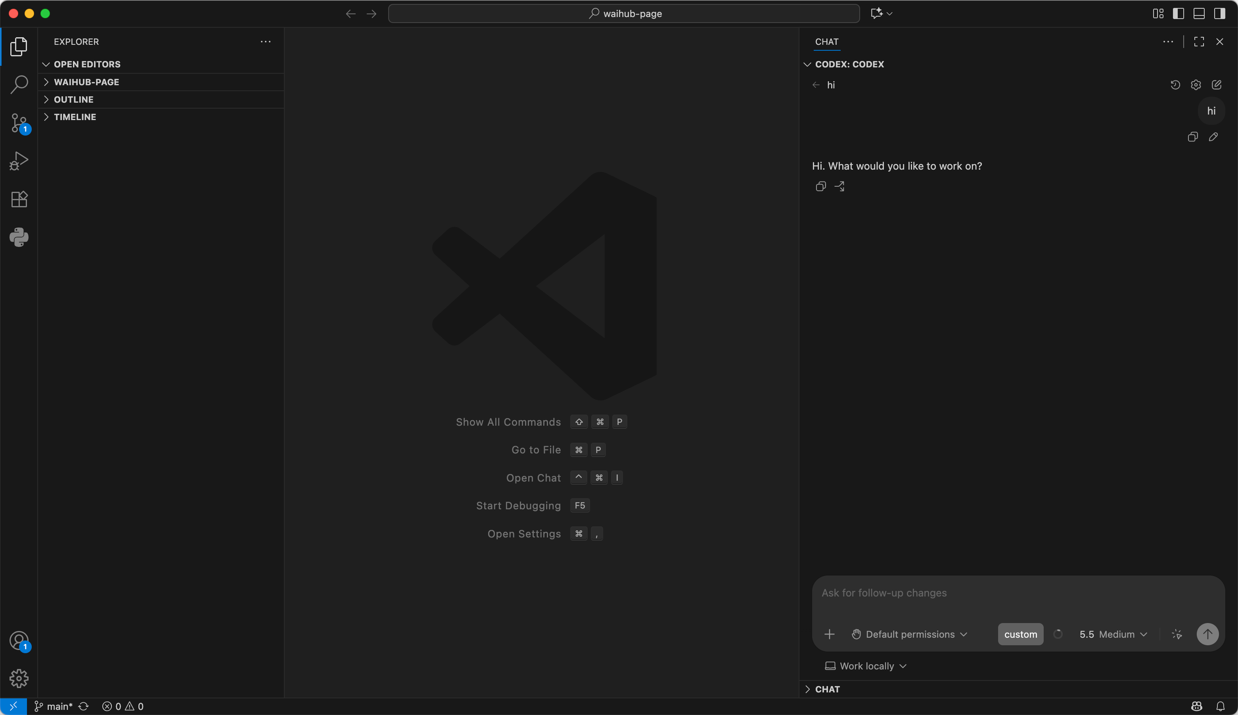Fork the conversation from the response

click(x=839, y=187)
